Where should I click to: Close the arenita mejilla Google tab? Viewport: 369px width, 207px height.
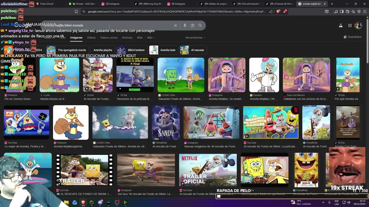tap(325, 4)
